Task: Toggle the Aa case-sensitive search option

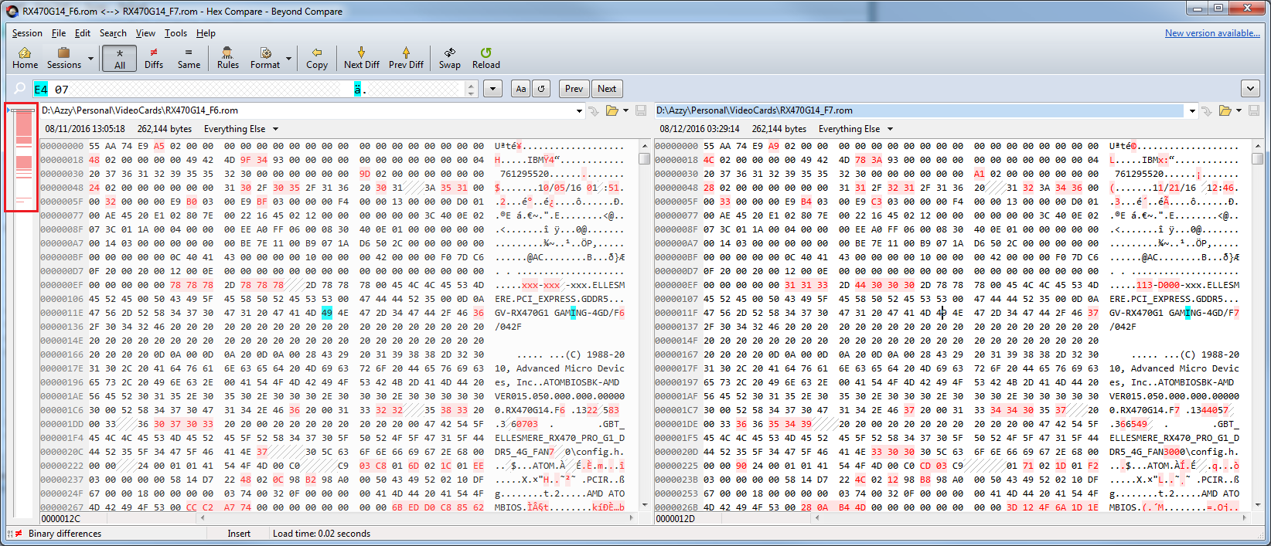Action: pyautogui.click(x=521, y=89)
